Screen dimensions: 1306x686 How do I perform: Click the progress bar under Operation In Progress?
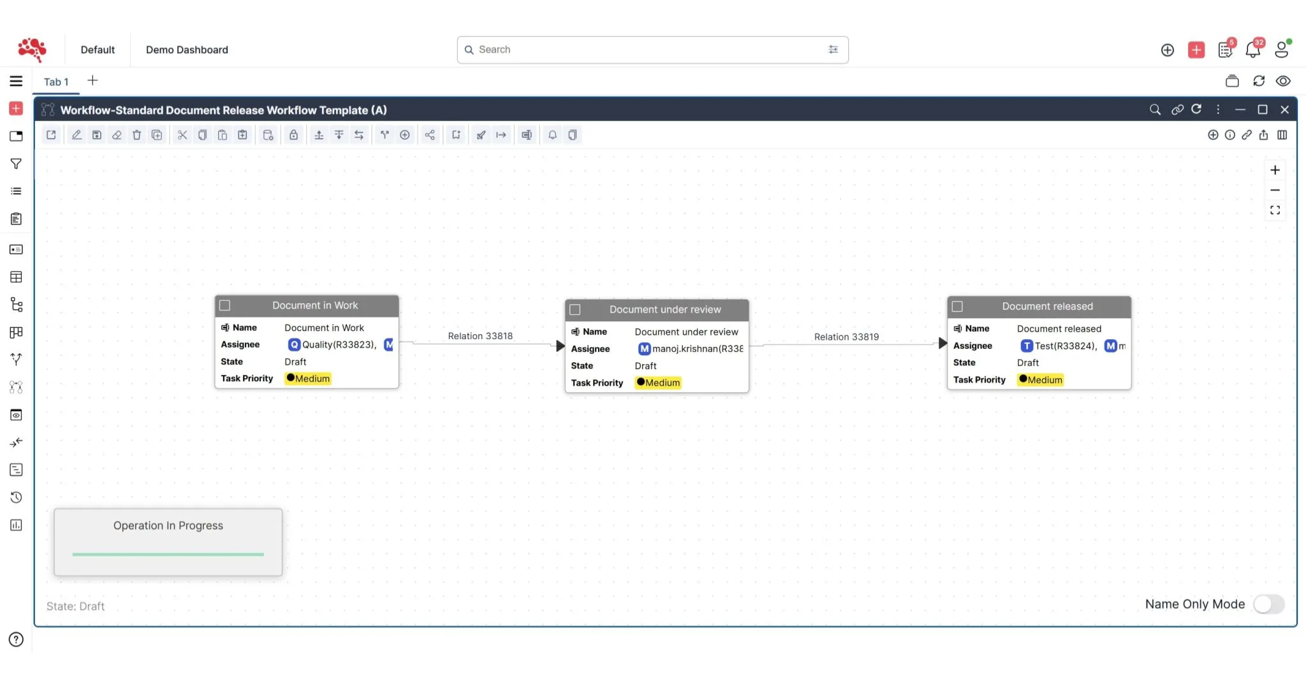point(168,554)
